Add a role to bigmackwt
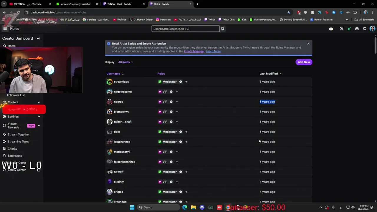 pyautogui.click(x=177, y=112)
